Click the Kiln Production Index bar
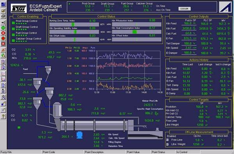The width and height of the screenshot is (234, 154). [136, 24]
